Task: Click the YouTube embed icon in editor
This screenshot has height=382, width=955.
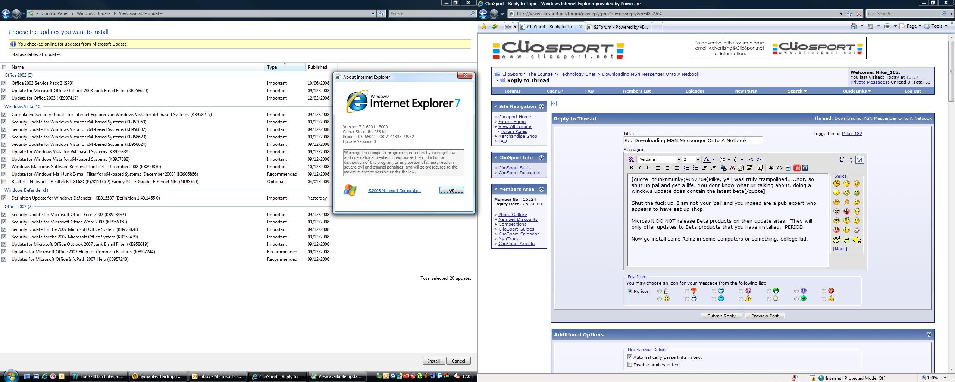Action: 797,168
